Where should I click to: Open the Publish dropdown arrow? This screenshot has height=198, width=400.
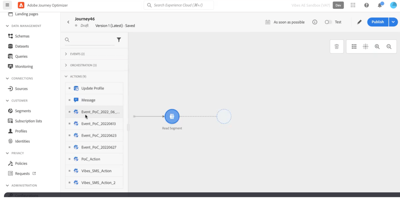tap(393, 22)
